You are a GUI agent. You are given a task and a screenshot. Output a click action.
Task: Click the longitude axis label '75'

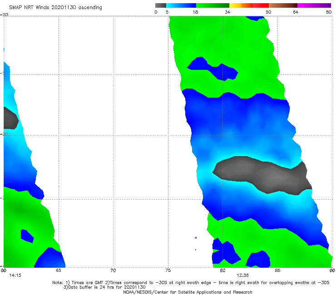(168, 270)
